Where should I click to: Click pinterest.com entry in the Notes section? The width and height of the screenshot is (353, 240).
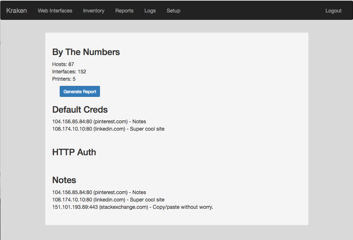tap(99, 192)
